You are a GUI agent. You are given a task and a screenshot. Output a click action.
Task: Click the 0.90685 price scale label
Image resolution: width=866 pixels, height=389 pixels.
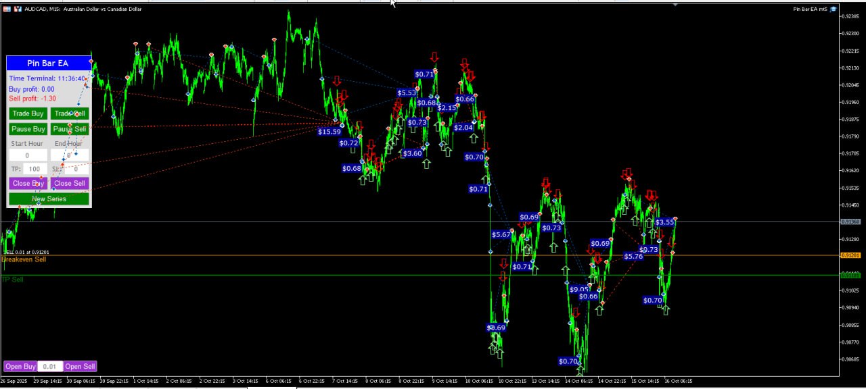click(x=850, y=359)
